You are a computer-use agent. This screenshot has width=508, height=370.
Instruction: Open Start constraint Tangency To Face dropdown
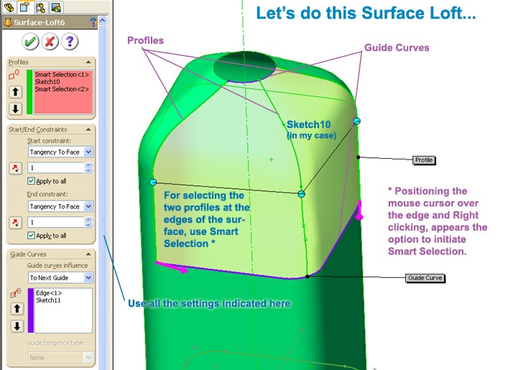coord(88,152)
